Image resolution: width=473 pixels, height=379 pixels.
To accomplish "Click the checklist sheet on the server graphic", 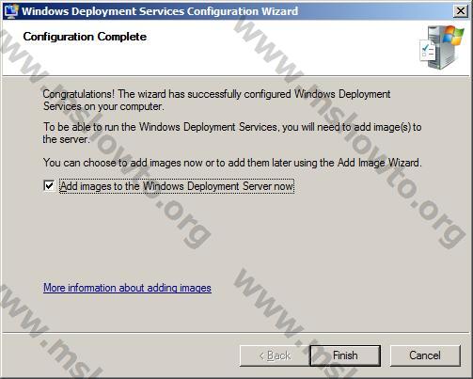I will click(427, 50).
